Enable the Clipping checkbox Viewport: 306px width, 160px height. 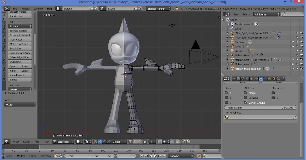(245, 98)
